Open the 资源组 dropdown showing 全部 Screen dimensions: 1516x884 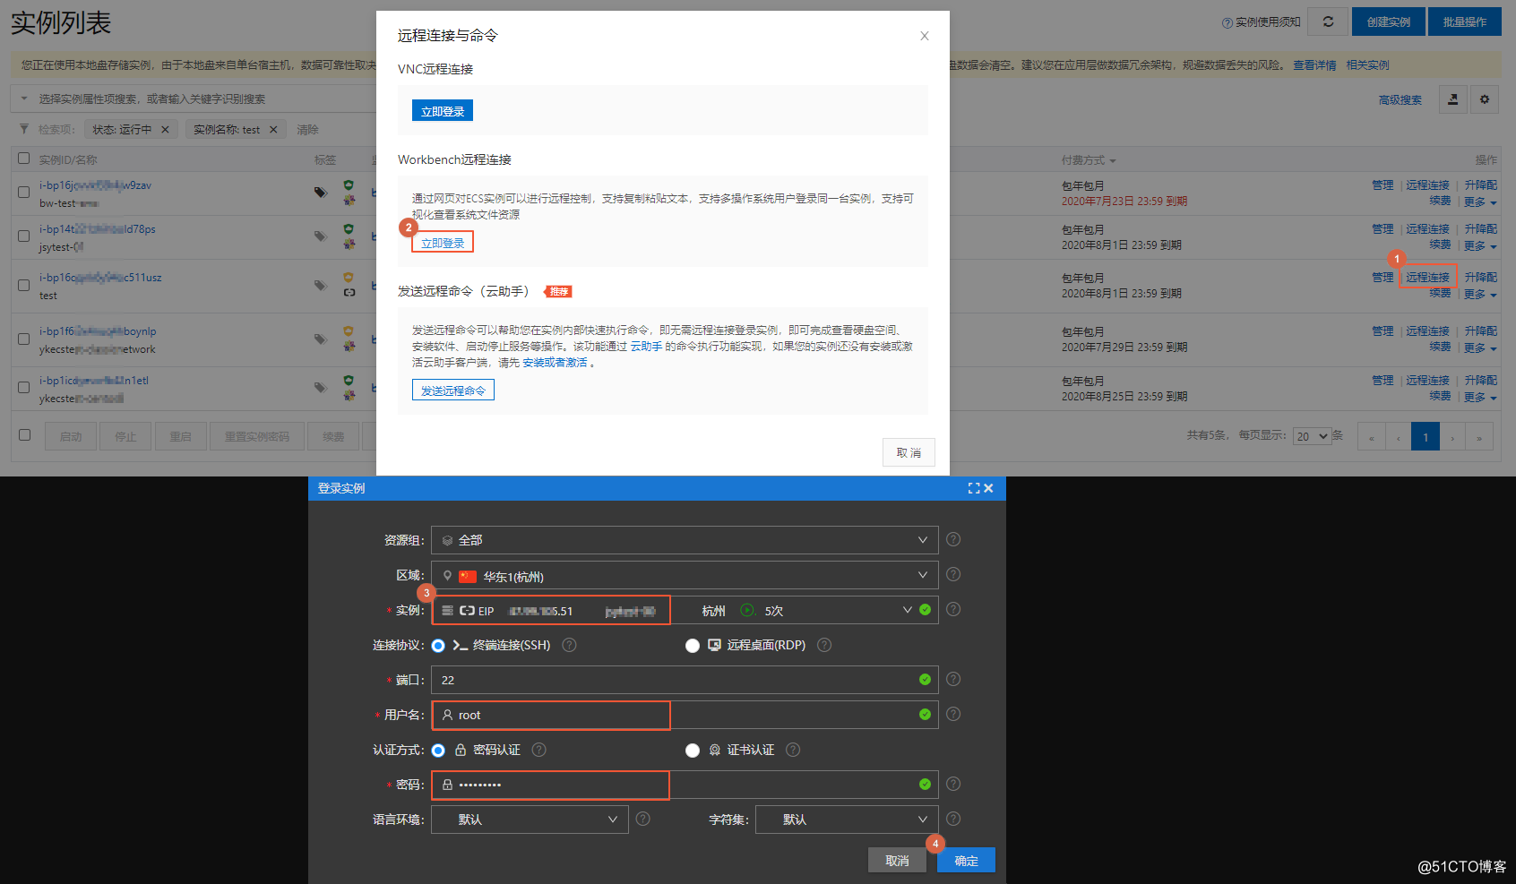(x=685, y=539)
